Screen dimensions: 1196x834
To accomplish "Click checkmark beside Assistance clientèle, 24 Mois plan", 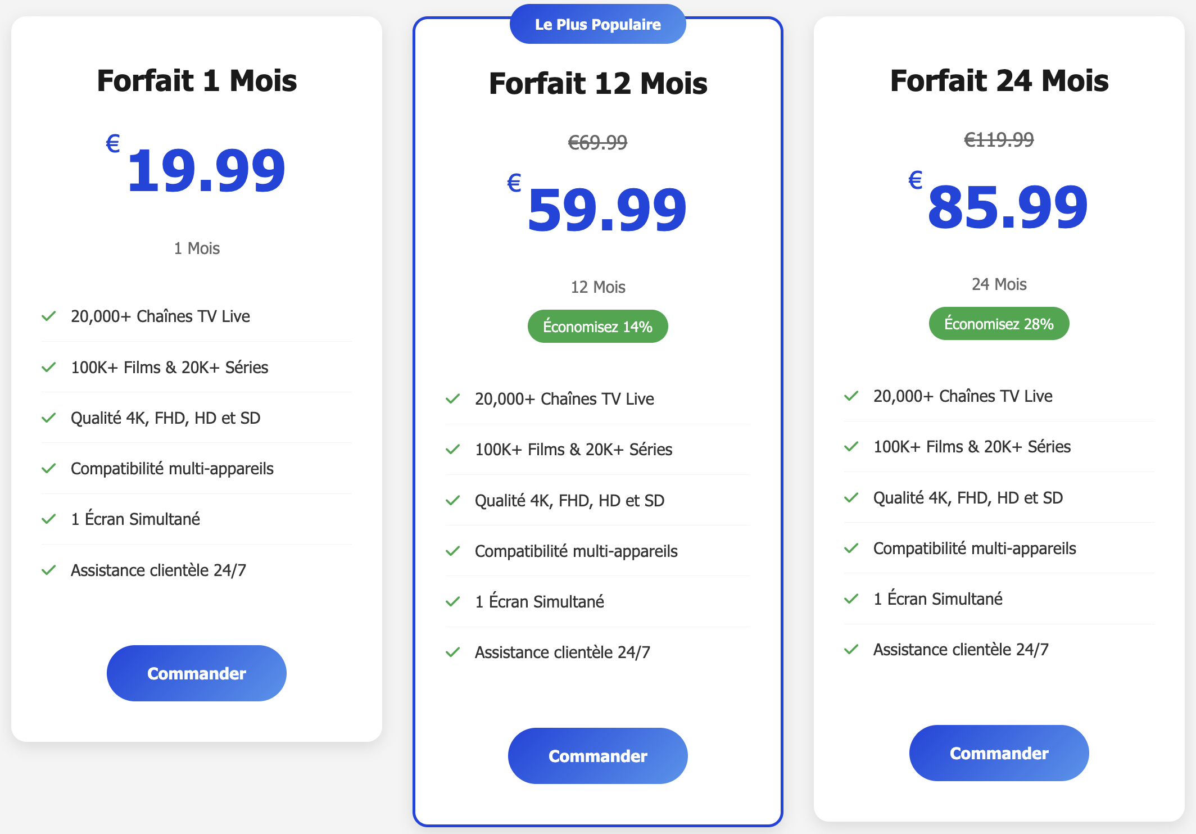I will click(851, 649).
